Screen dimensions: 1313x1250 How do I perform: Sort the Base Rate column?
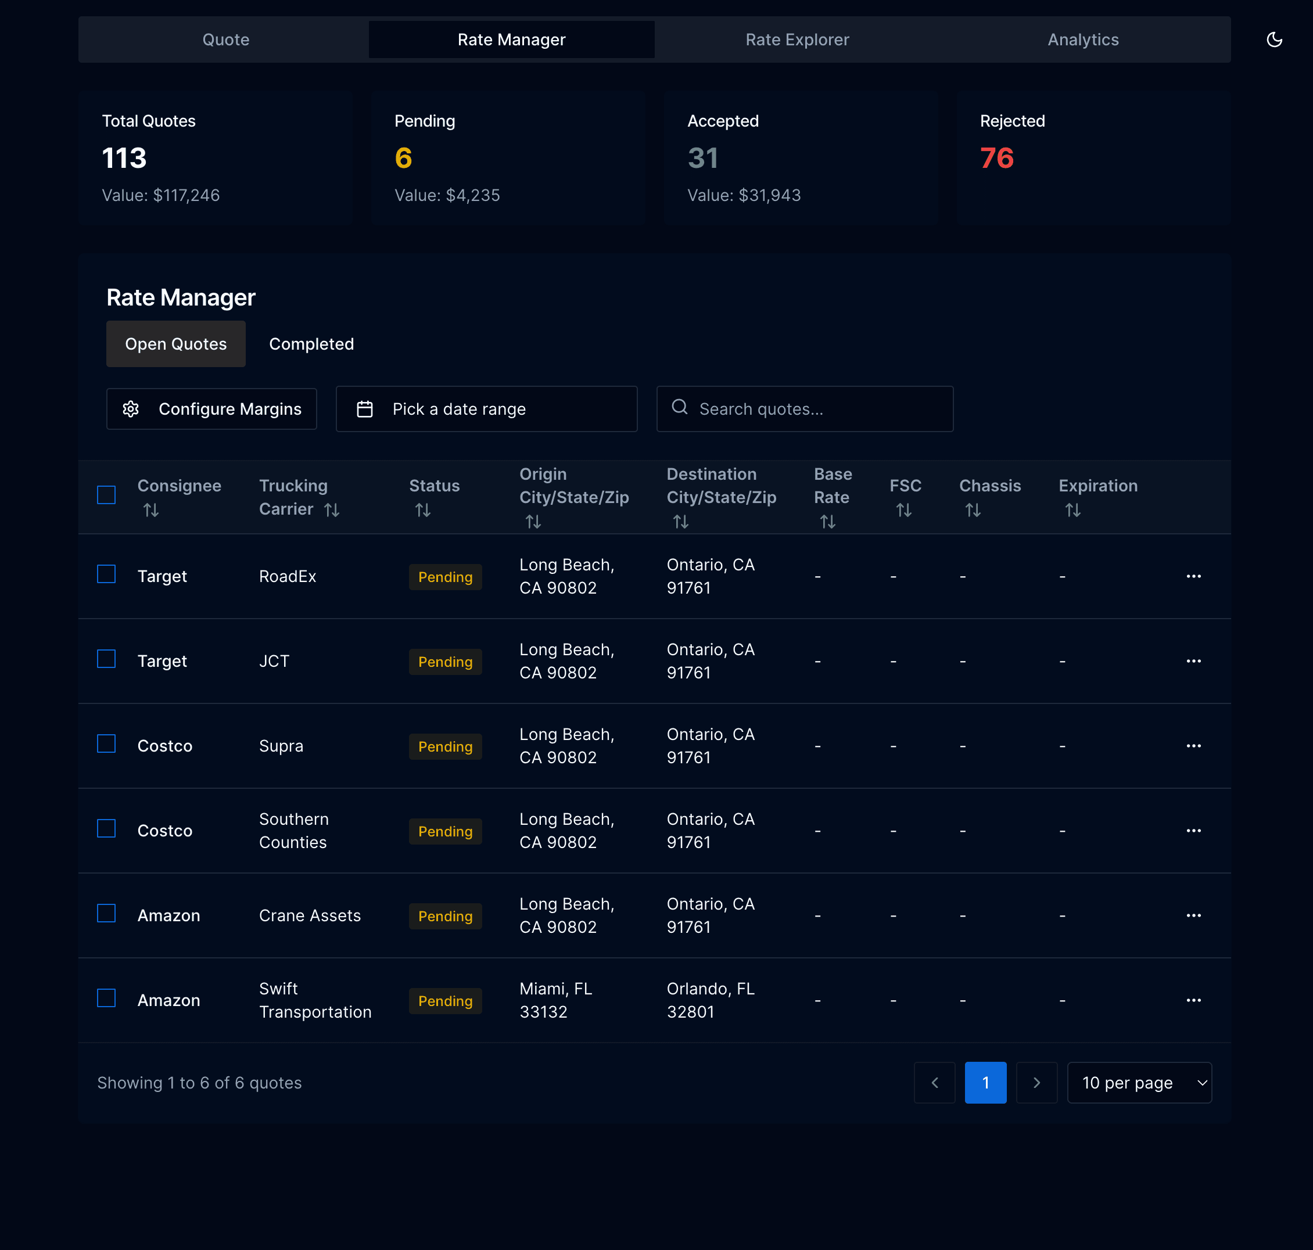click(x=828, y=522)
